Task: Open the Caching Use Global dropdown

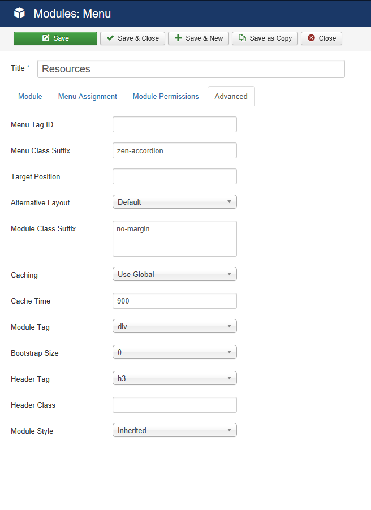Action: tap(175, 274)
